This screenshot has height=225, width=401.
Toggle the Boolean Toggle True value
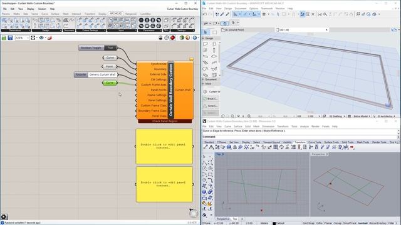pyautogui.click(x=110, y=47)
